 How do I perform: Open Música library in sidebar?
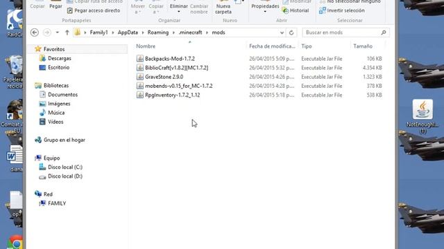point(56,113)
